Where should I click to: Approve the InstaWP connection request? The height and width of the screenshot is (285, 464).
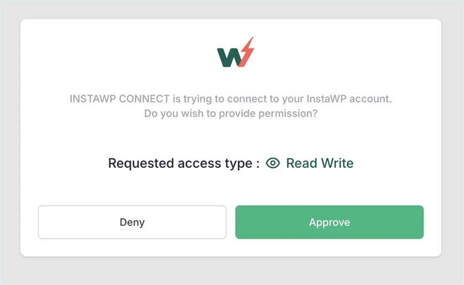coord(329,222)
